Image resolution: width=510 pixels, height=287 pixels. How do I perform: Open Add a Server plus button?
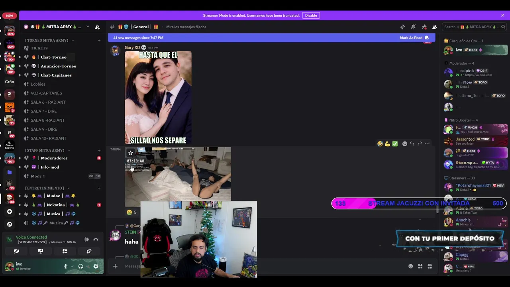10,212
